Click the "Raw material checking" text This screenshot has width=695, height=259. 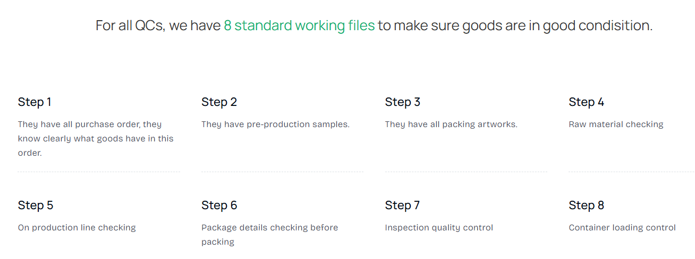[x=616, y=124]
